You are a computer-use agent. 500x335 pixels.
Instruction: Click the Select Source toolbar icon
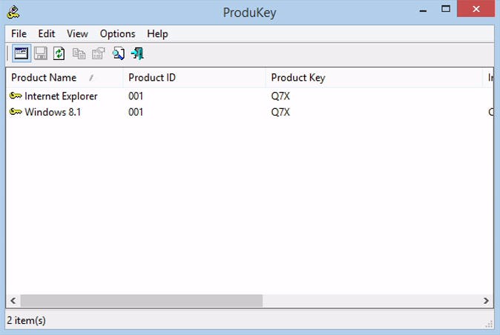[x=22, y=53]
